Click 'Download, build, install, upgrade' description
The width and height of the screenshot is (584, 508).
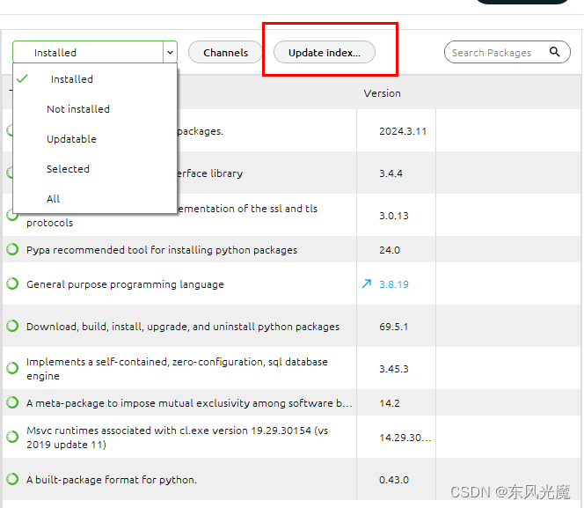click(x=183, y=327)
